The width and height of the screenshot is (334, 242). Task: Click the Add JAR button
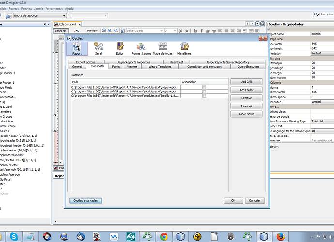point(247,82)
